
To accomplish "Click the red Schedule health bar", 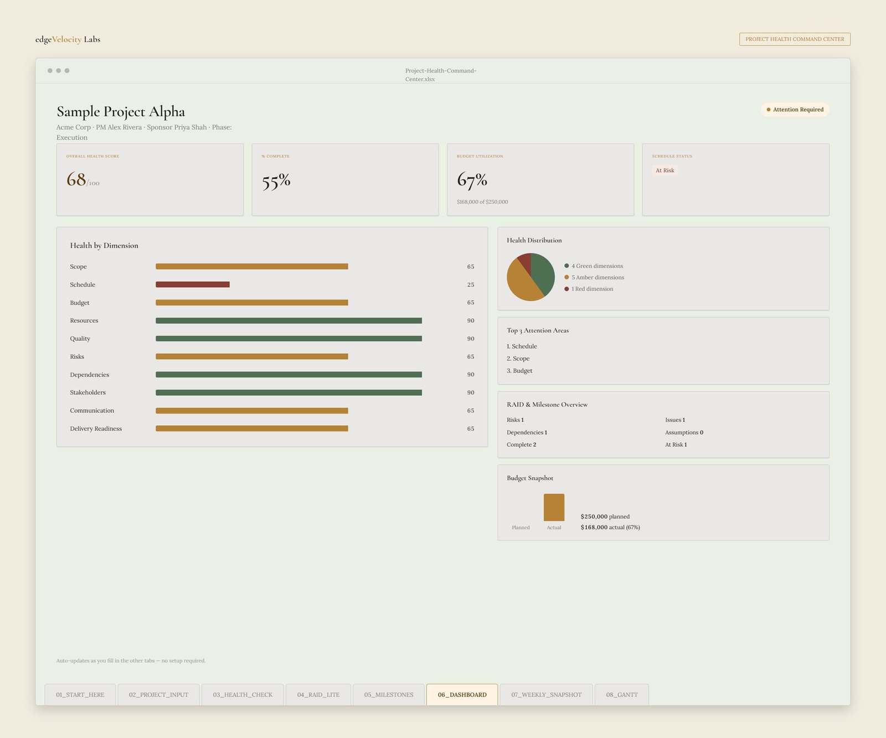I will click(x=193, y=285).
